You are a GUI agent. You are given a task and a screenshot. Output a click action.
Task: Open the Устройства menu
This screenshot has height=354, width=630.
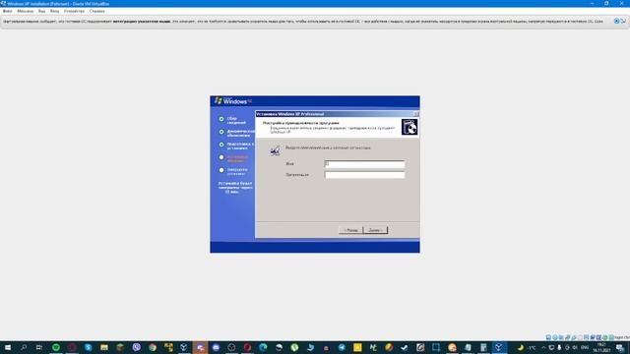pyautogui.click(x=75, y=11)
